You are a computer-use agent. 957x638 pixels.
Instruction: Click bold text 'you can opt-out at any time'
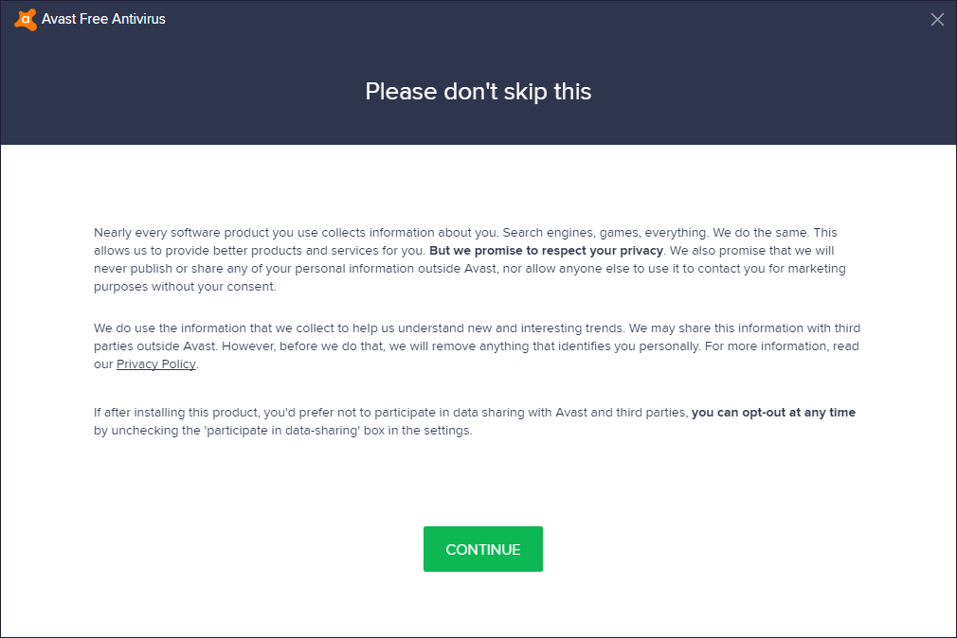tap(773, 413)
